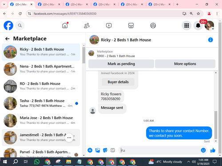Send a thumbs-up like

click(x=213, y=150)
